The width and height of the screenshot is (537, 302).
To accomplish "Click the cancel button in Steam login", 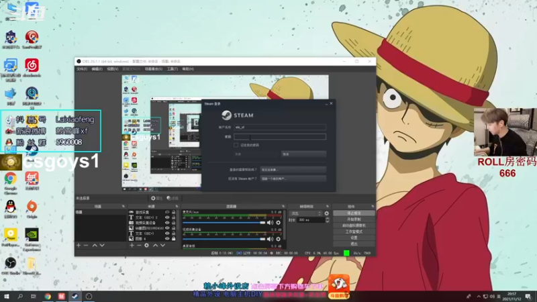I will coord(303,154).
